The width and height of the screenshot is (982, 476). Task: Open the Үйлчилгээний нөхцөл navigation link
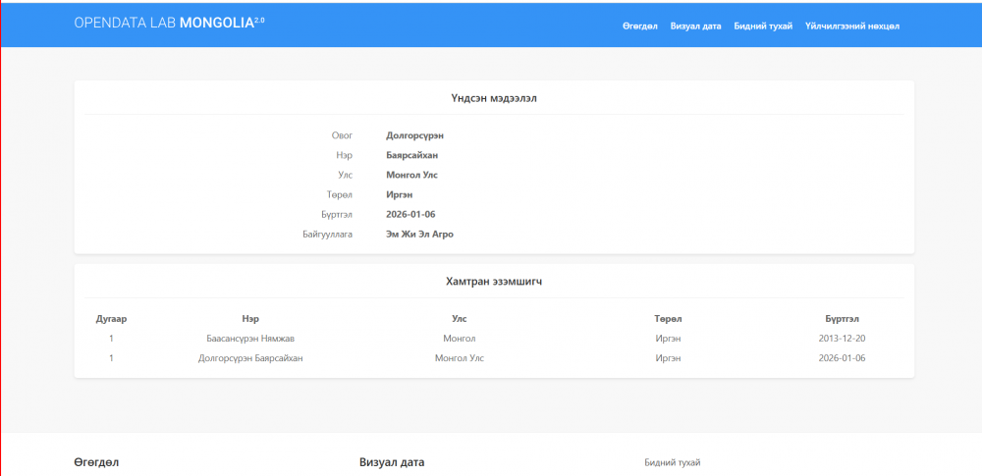click(x=851, y=26)
